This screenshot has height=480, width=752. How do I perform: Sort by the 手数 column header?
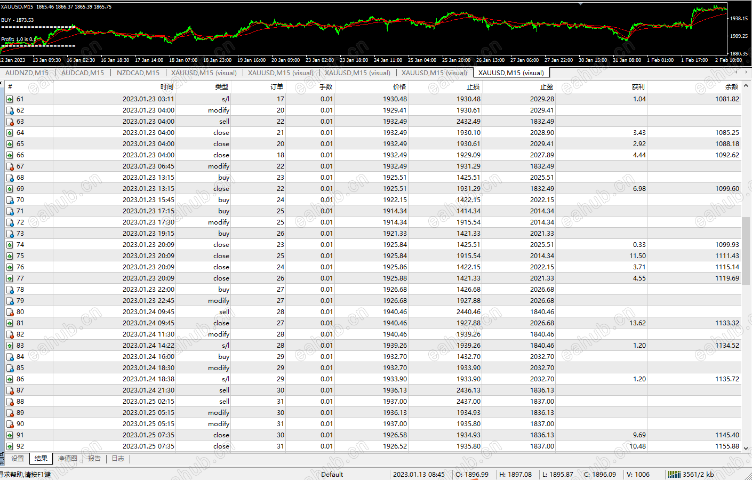(310, 86)
